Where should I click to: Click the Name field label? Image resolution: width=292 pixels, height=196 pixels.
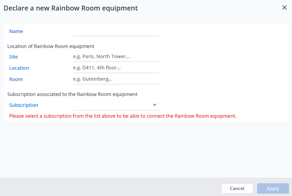point(16,31)
